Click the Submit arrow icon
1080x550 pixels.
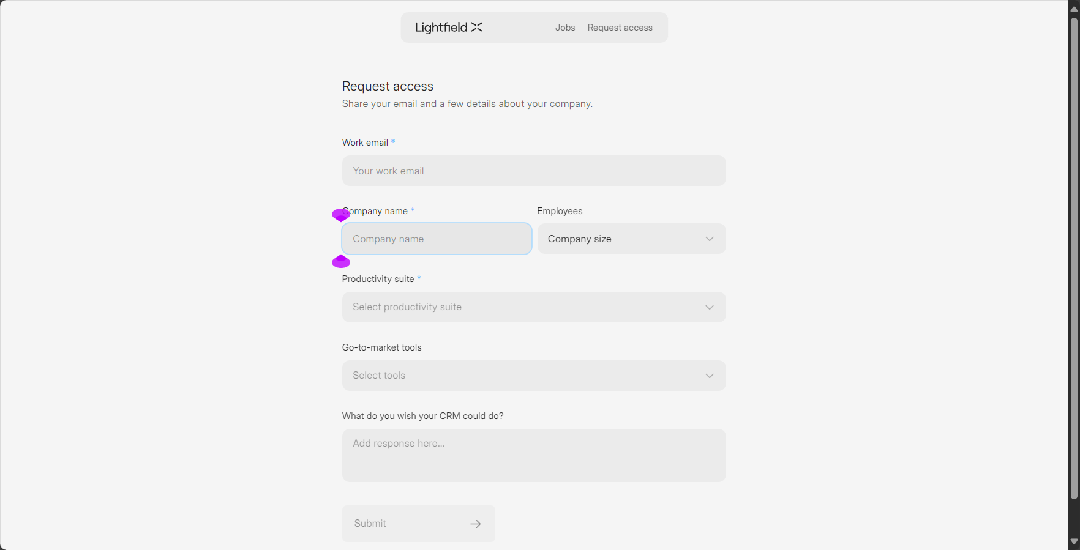tap(476, 524)
